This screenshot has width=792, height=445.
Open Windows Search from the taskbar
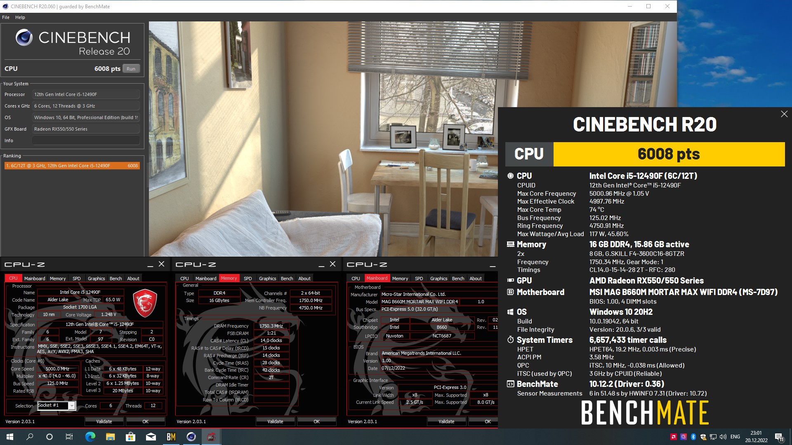(x=30, y=437)
